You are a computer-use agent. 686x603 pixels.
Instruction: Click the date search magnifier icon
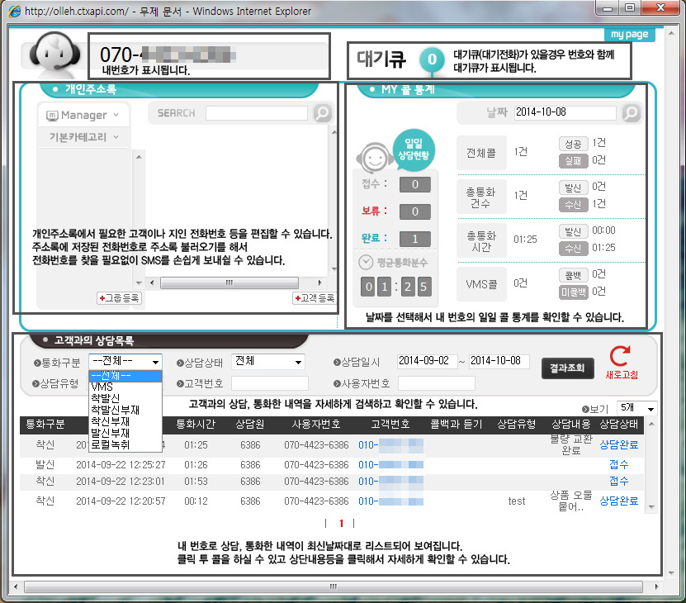click(x=632, y=112)
